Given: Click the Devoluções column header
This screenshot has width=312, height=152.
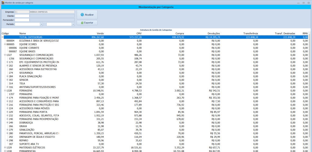Looking at the screenshot, I should (214, 33).
